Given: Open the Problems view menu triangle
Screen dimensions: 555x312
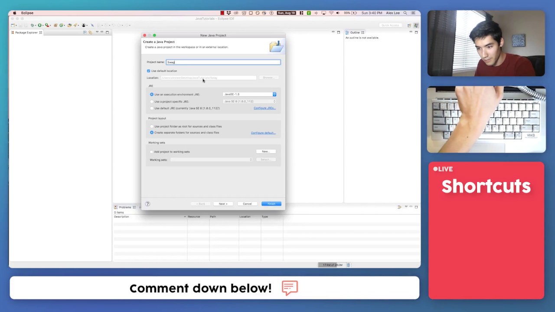Looking at the screenshot, I should 406,207.
